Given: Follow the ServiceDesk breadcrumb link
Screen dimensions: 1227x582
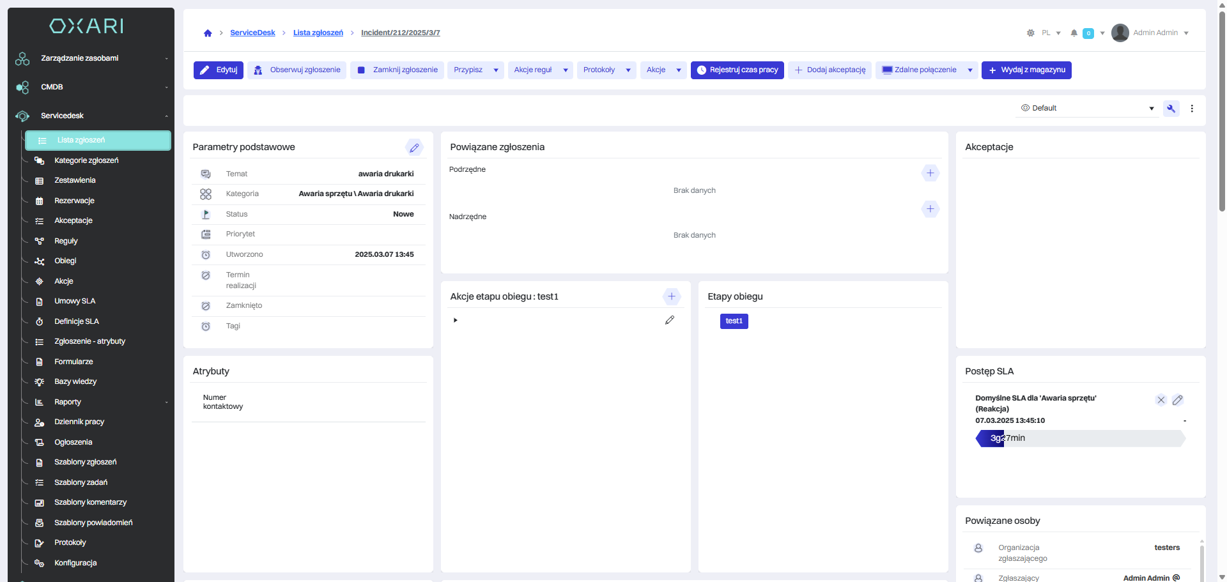Looking at the screenshot, I should click(252, 33).
